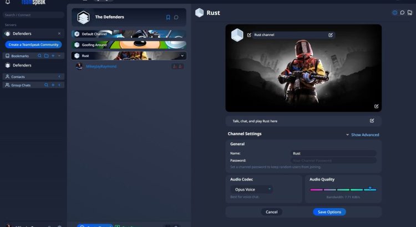This screenshot has width=416, height=227.
Task: Collapse the Bookmarks section arrow
Action: point(59,56)
